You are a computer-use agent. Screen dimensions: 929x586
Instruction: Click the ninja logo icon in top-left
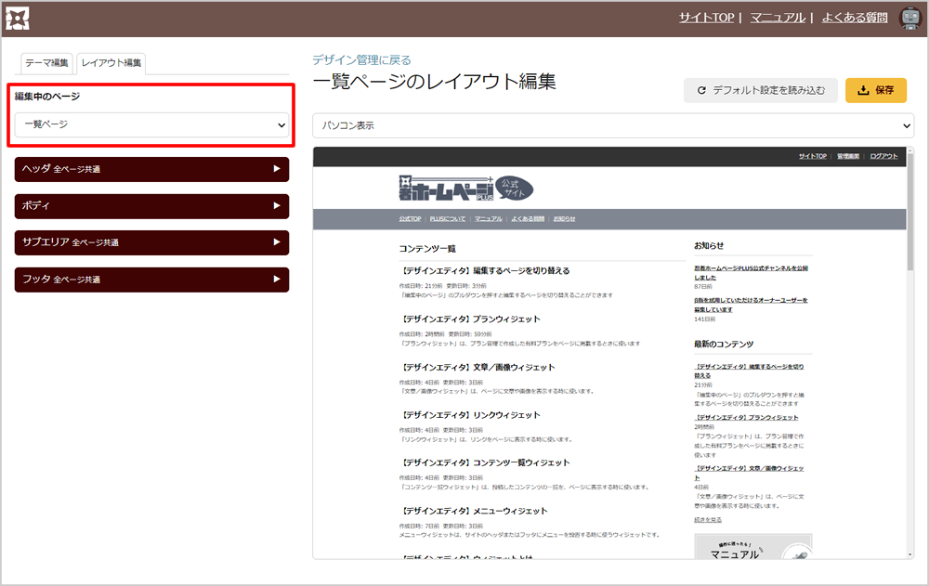coord(18,18)
